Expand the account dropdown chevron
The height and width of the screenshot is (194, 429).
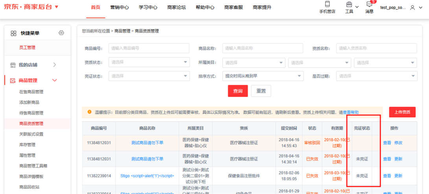(x=421, y=7)
